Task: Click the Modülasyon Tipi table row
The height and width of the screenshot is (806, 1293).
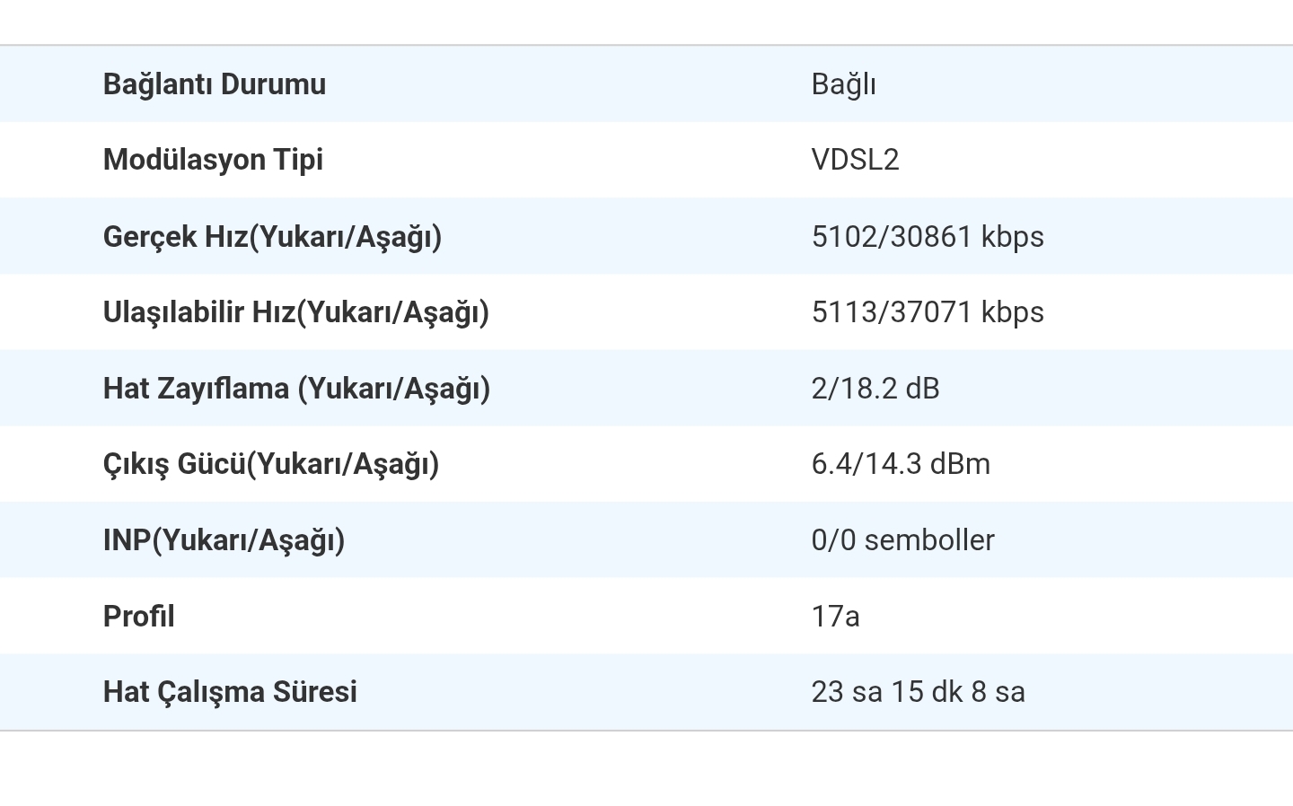Action: click(646, 160)
